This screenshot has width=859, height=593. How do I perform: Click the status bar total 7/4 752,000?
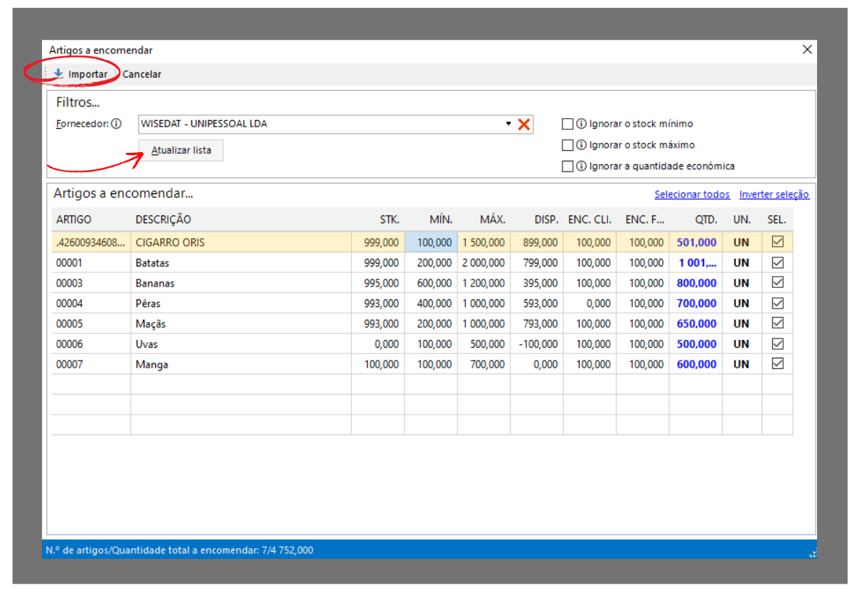tap(287, 550)
